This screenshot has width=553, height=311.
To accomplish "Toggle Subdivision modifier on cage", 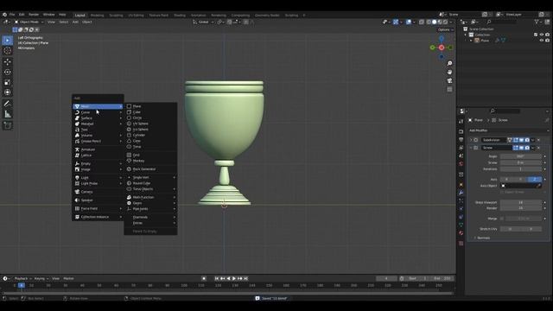I will pos(510,140).
